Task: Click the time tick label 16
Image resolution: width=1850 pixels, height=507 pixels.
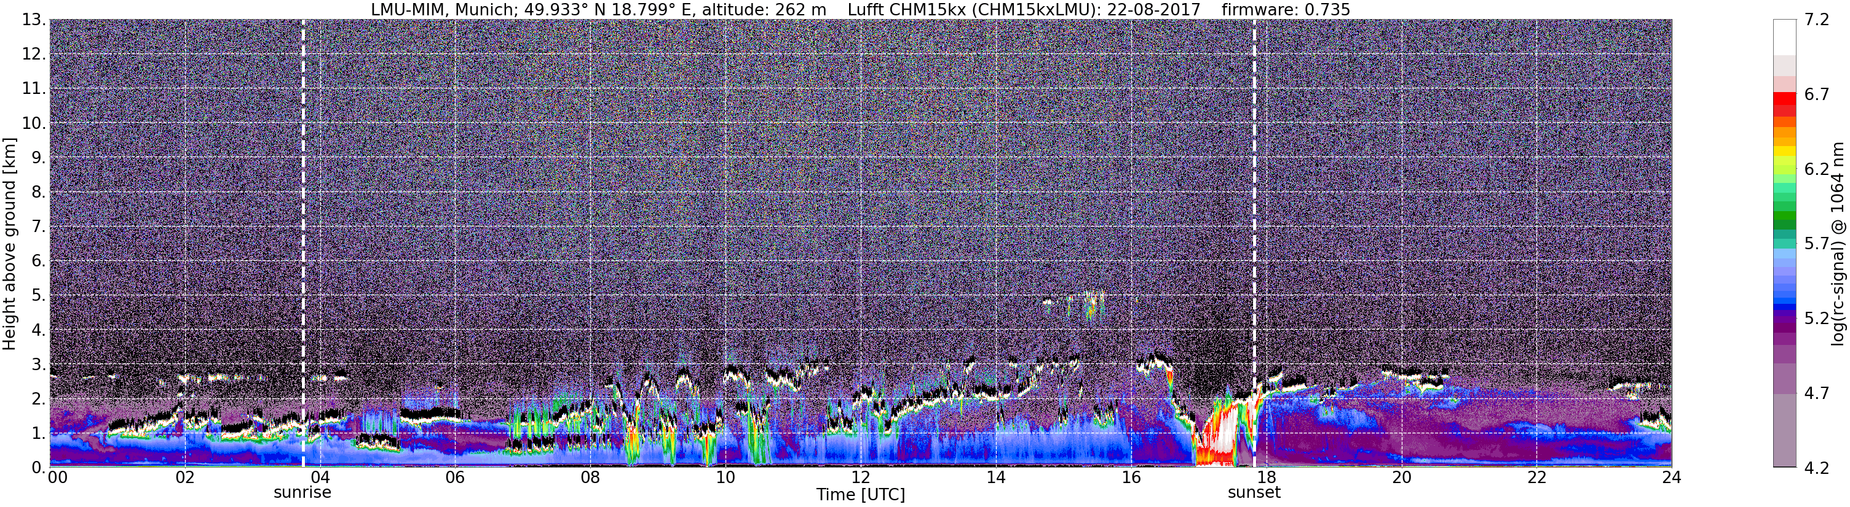Action: tap(1131, 478)
